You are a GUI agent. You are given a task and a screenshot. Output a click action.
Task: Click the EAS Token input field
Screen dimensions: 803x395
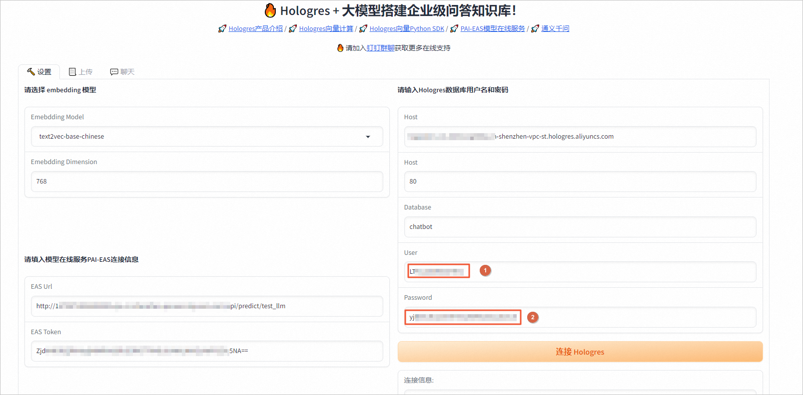tap(207, 351)
